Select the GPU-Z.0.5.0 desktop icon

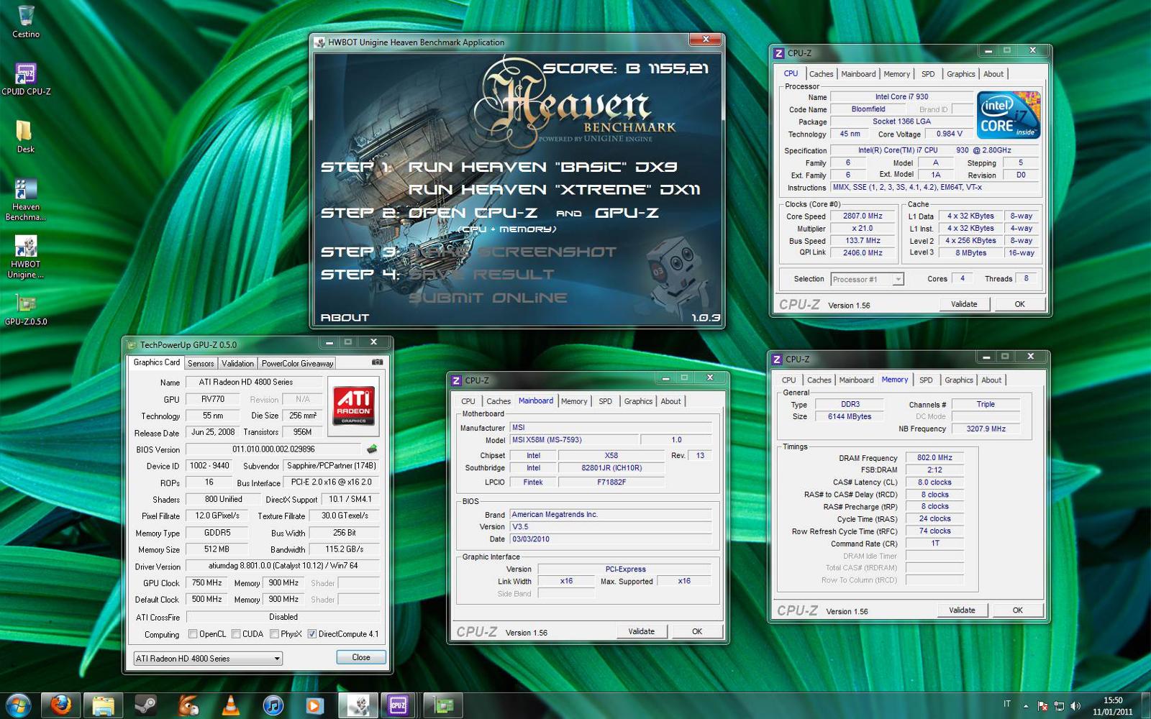(26, 309)
